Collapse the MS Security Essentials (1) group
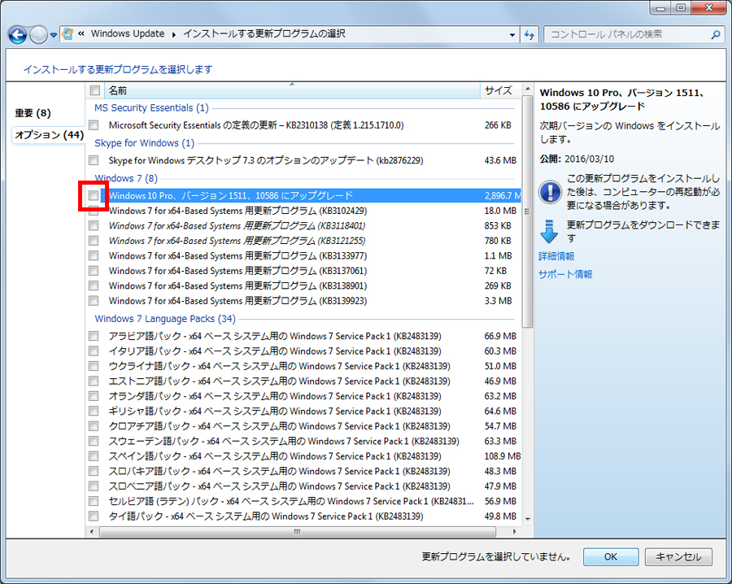This screenshot has width=732, height=584. [x=151, y=108]
